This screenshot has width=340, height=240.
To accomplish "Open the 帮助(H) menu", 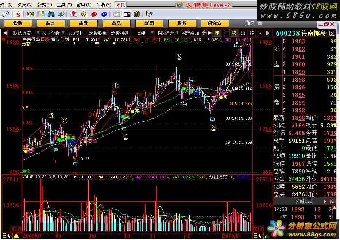I will point(104,4).
